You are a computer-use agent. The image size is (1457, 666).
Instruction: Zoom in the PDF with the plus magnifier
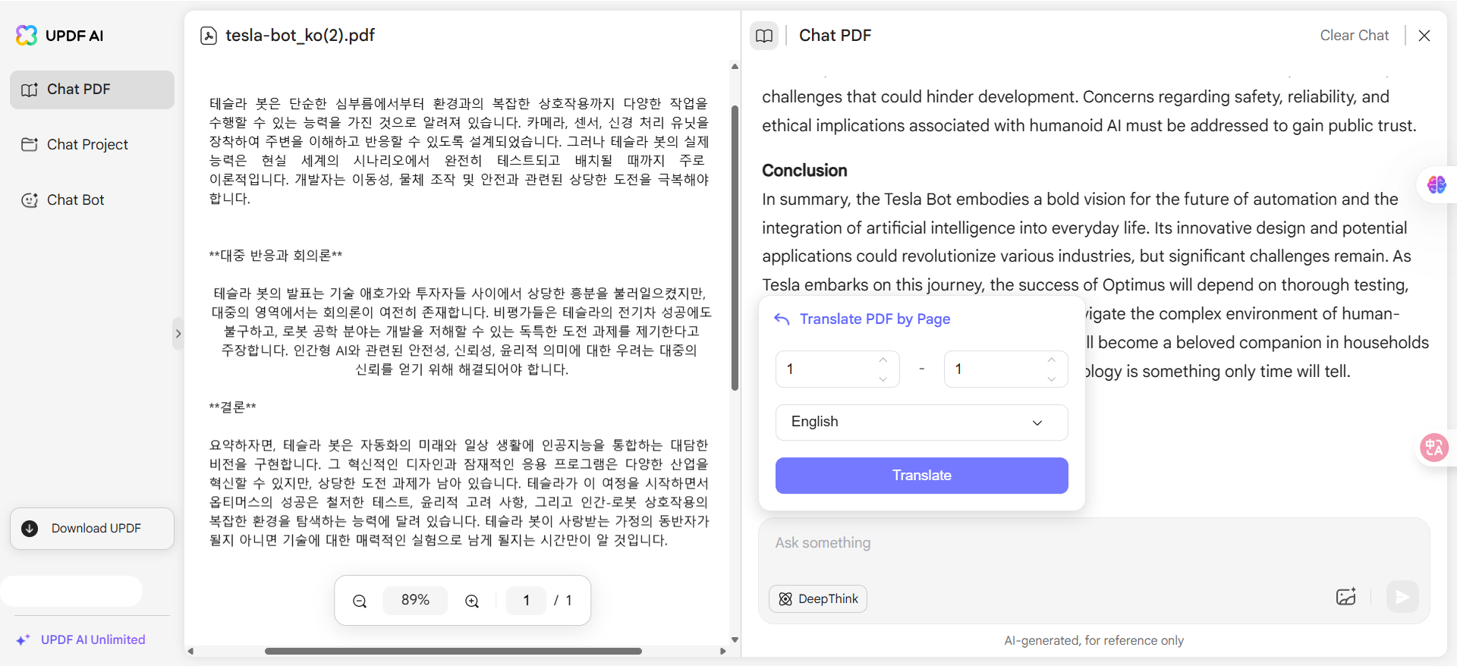472,601
